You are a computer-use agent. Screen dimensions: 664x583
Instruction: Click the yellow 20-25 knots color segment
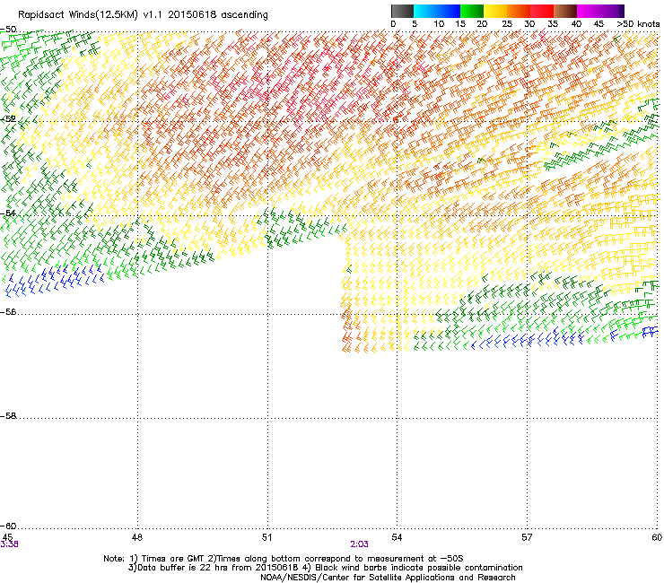495,11
